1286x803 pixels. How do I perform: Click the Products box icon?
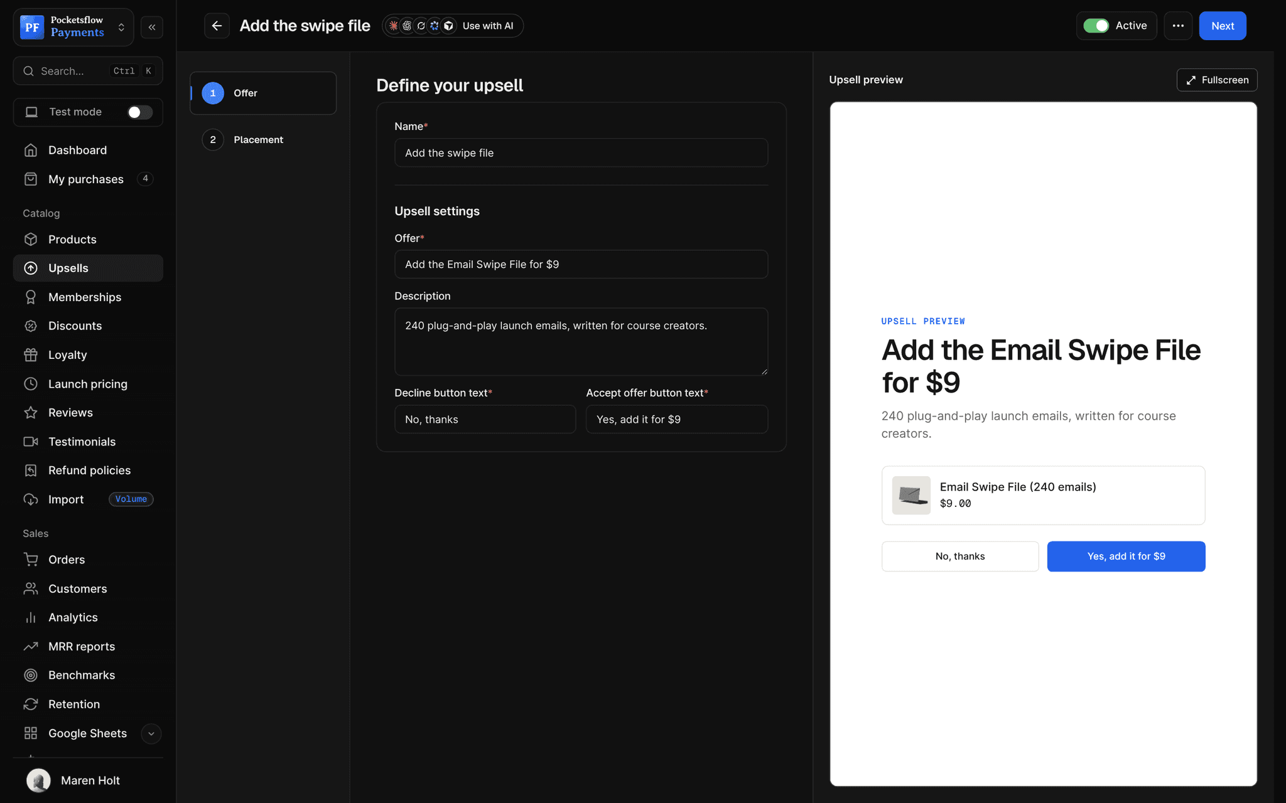tap(31, 239)
